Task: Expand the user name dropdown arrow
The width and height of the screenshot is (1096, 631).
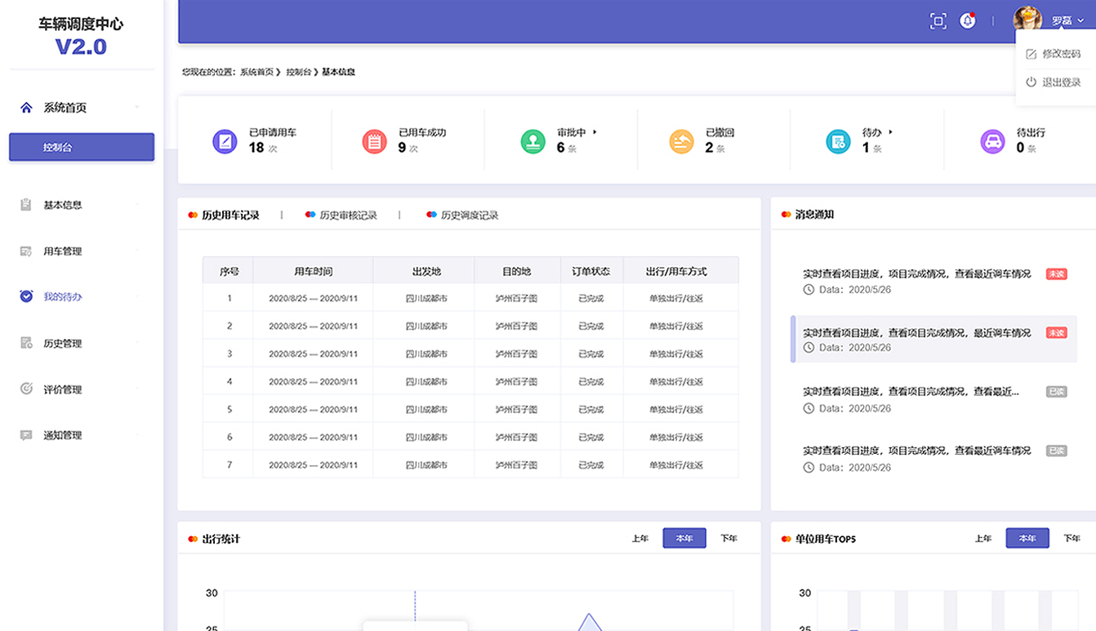Action: [x=1080, y=21]
